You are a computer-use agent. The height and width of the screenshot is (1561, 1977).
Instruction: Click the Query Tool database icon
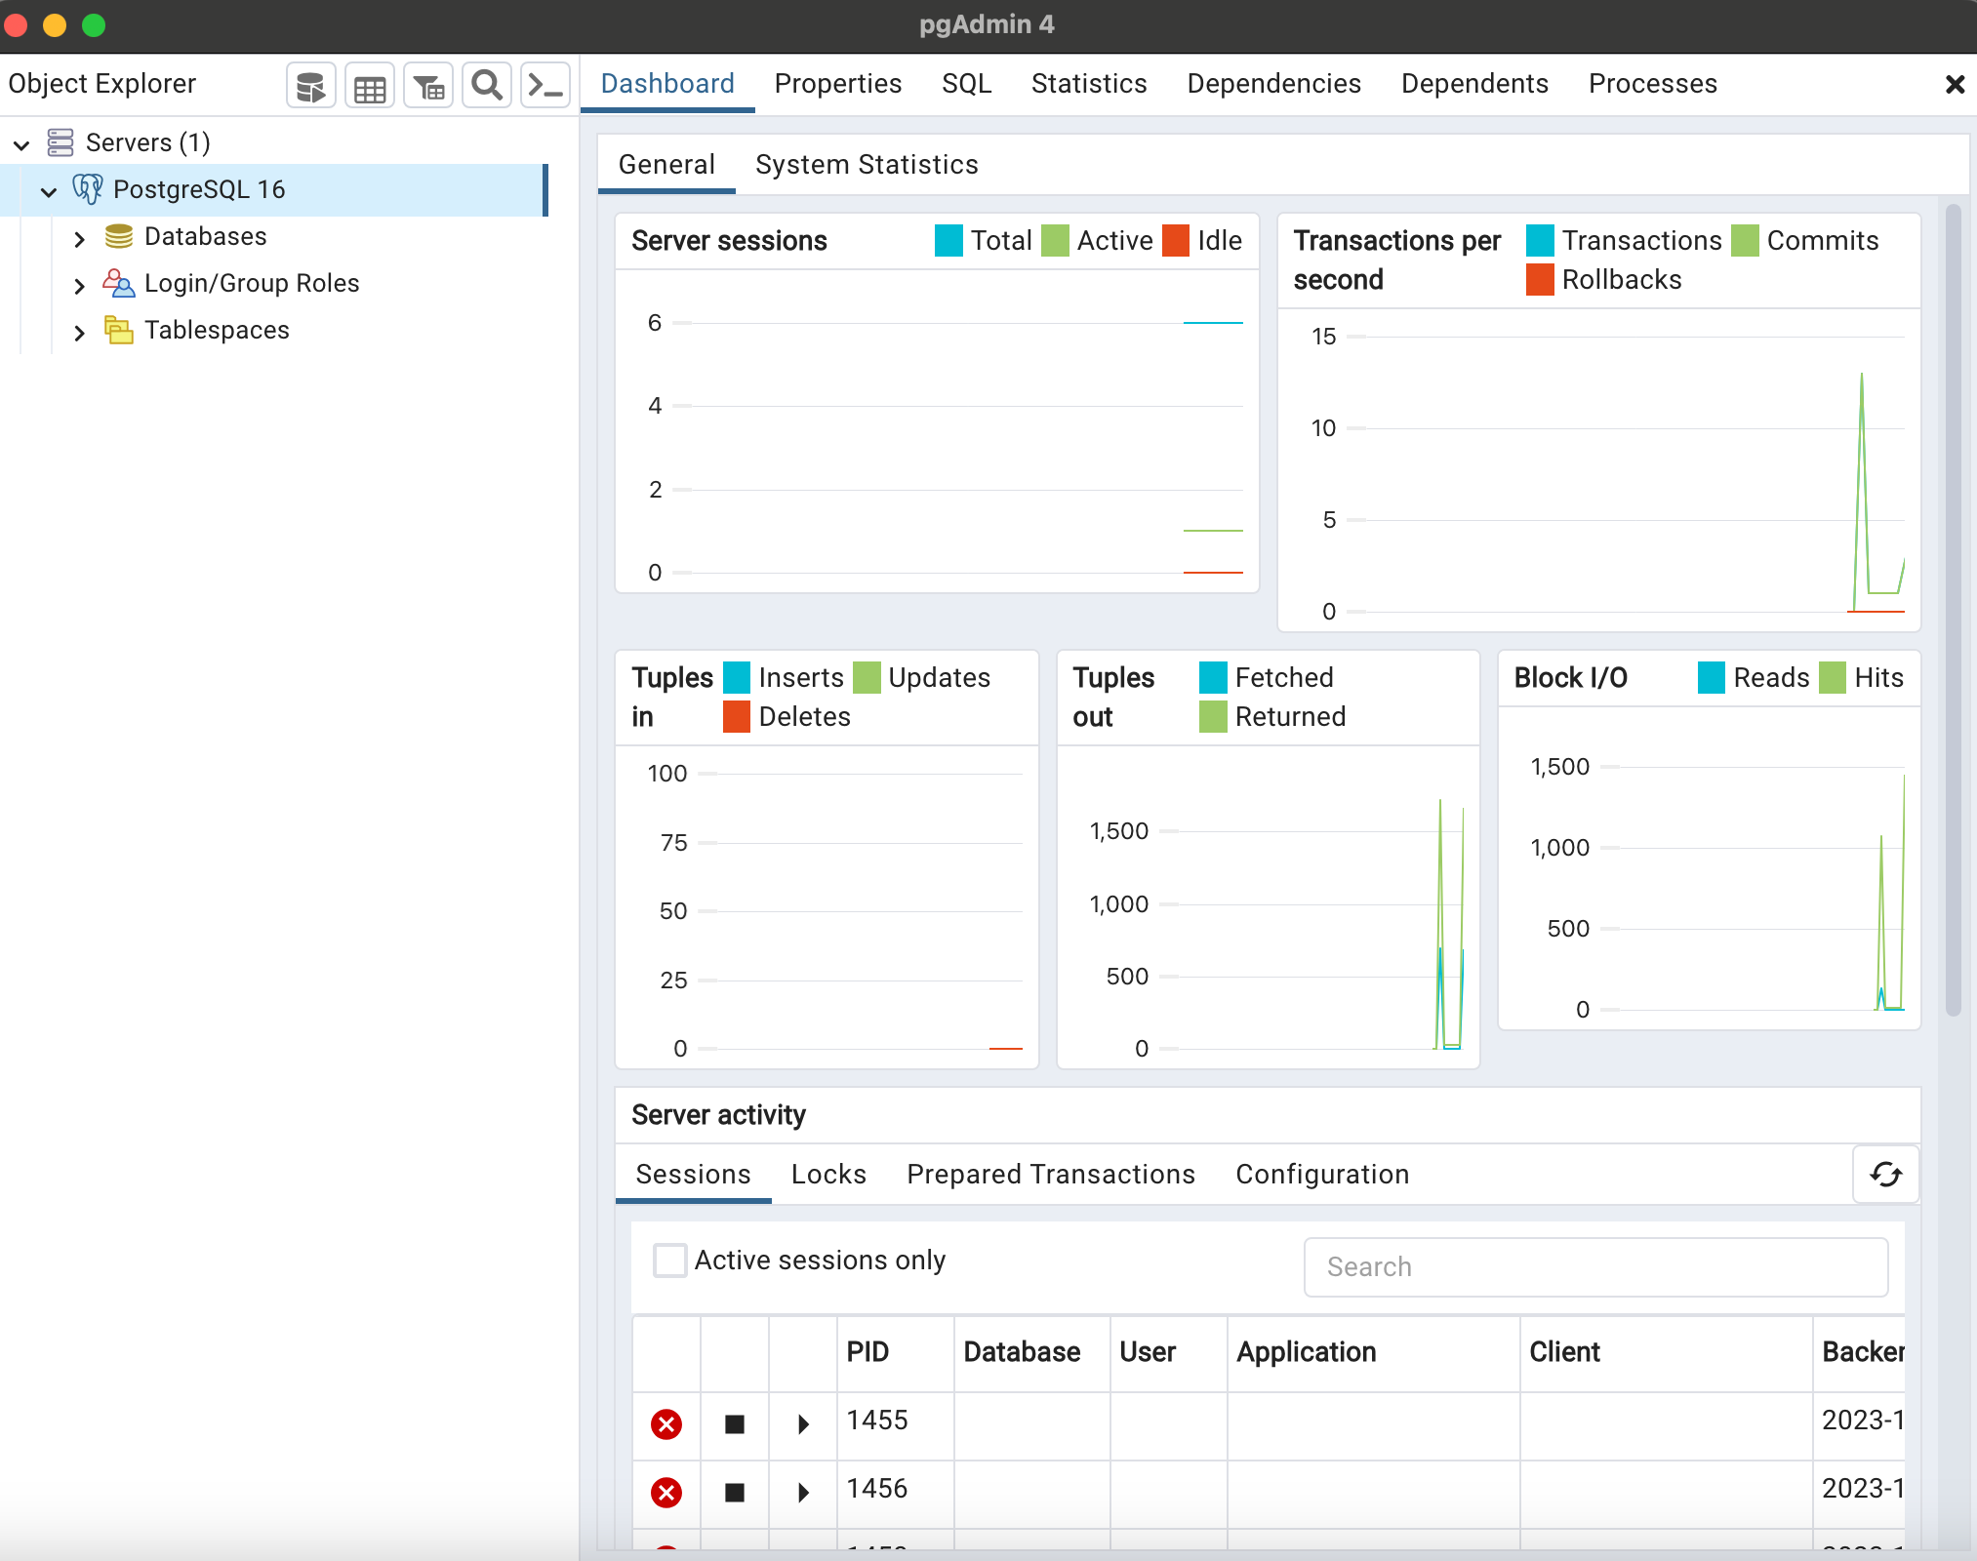point(310,86)
